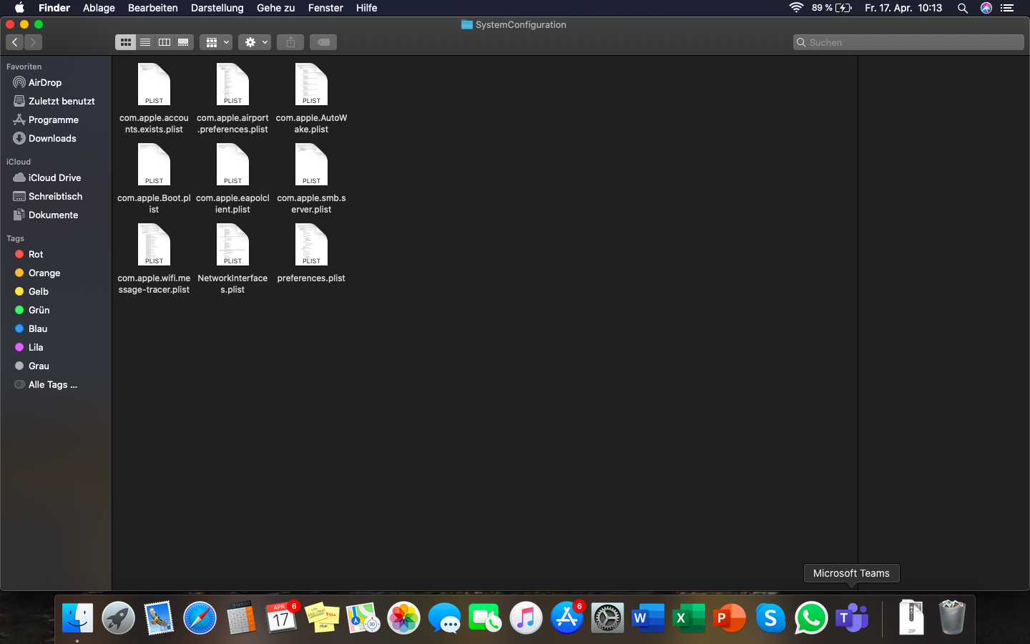Select iCloud Drive in the sidebar
Screen dimensions: 1030x644
click(x=54, y=177)
